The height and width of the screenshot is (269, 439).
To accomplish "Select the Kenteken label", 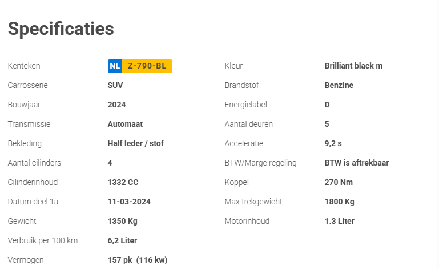I will (x=24, y=66).
